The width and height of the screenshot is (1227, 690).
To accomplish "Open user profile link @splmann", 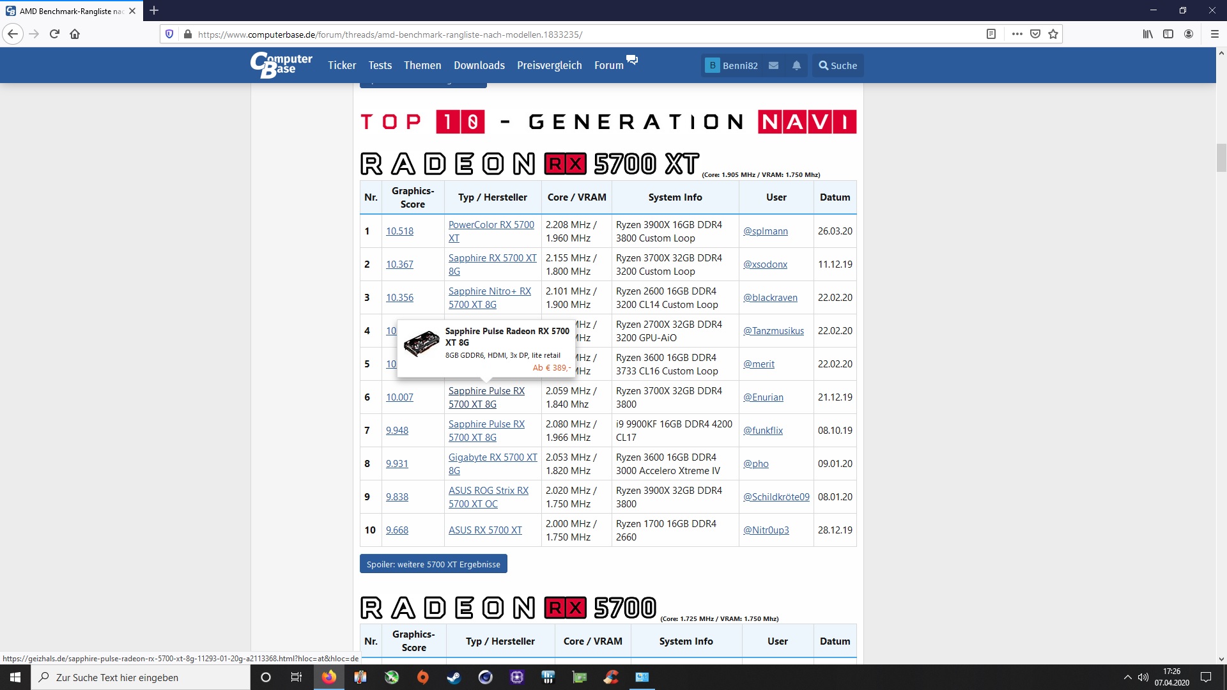I will 765,231.
